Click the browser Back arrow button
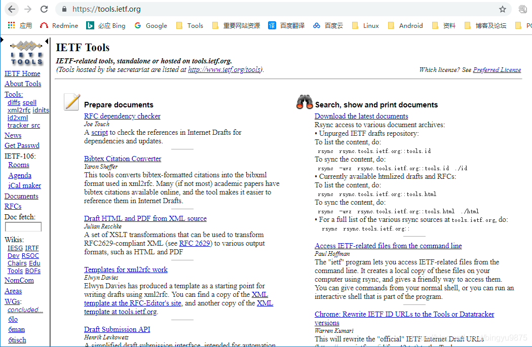This screenshot has height=347, width=532. (x=12, y=9)
